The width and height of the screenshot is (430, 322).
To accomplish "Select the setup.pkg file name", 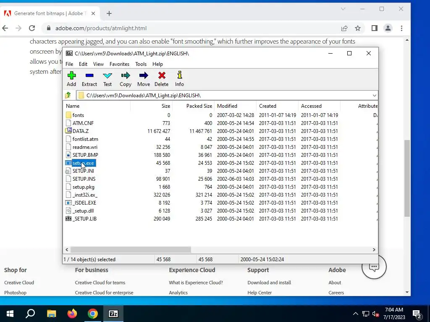I will click(x=84, y=187).
